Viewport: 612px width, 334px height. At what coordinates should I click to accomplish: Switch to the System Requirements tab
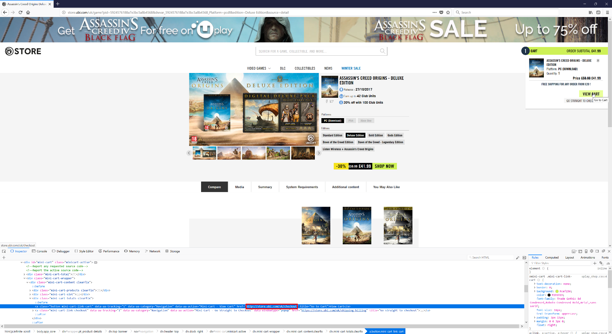click(x=302, y=187)
